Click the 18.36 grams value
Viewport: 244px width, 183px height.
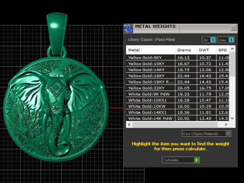(x=184, y=112)
